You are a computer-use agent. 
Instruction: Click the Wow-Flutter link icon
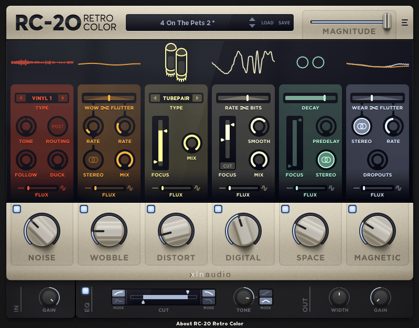coord(105,108)
